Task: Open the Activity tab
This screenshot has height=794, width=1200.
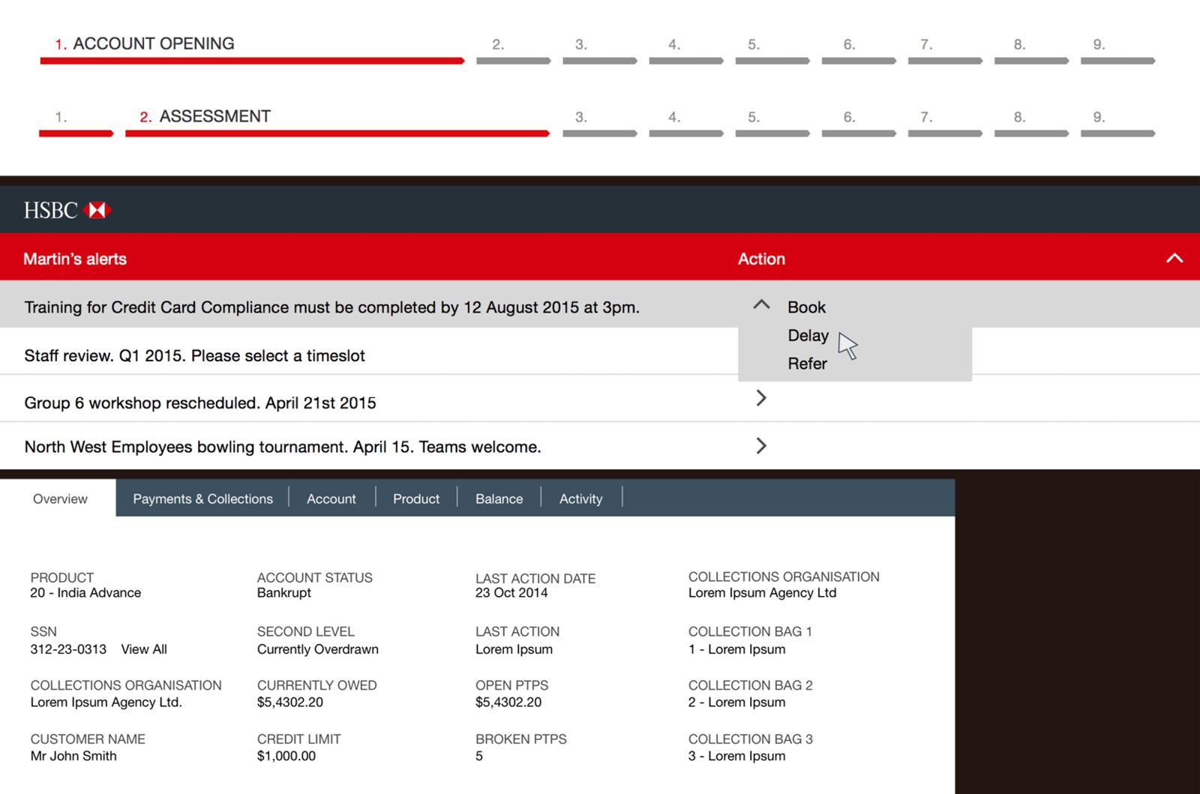Action: point(580,499)
